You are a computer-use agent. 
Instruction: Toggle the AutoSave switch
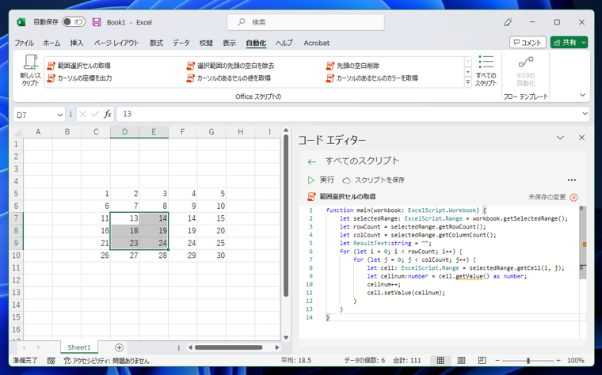74,22
